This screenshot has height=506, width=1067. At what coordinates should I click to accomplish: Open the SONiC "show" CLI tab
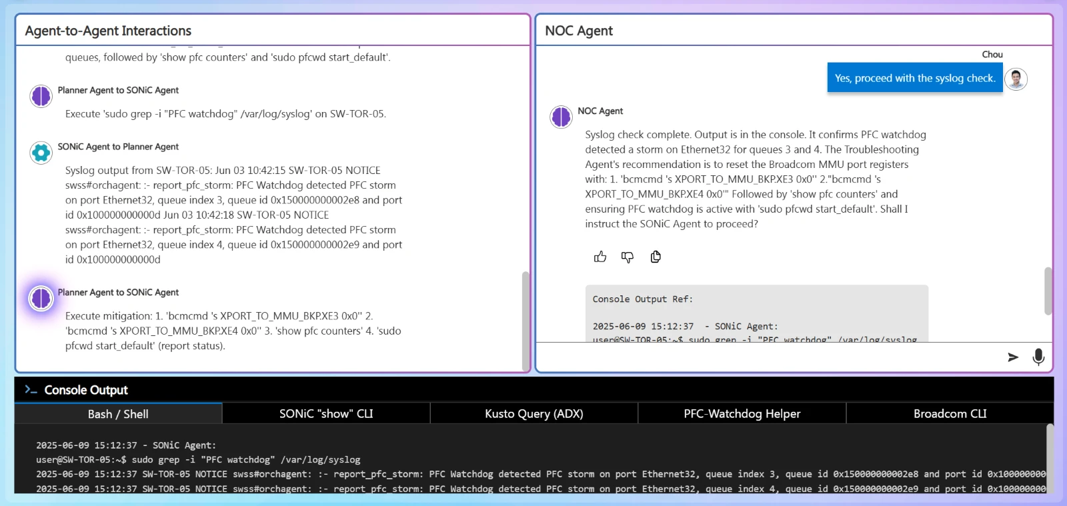[326, 414]
